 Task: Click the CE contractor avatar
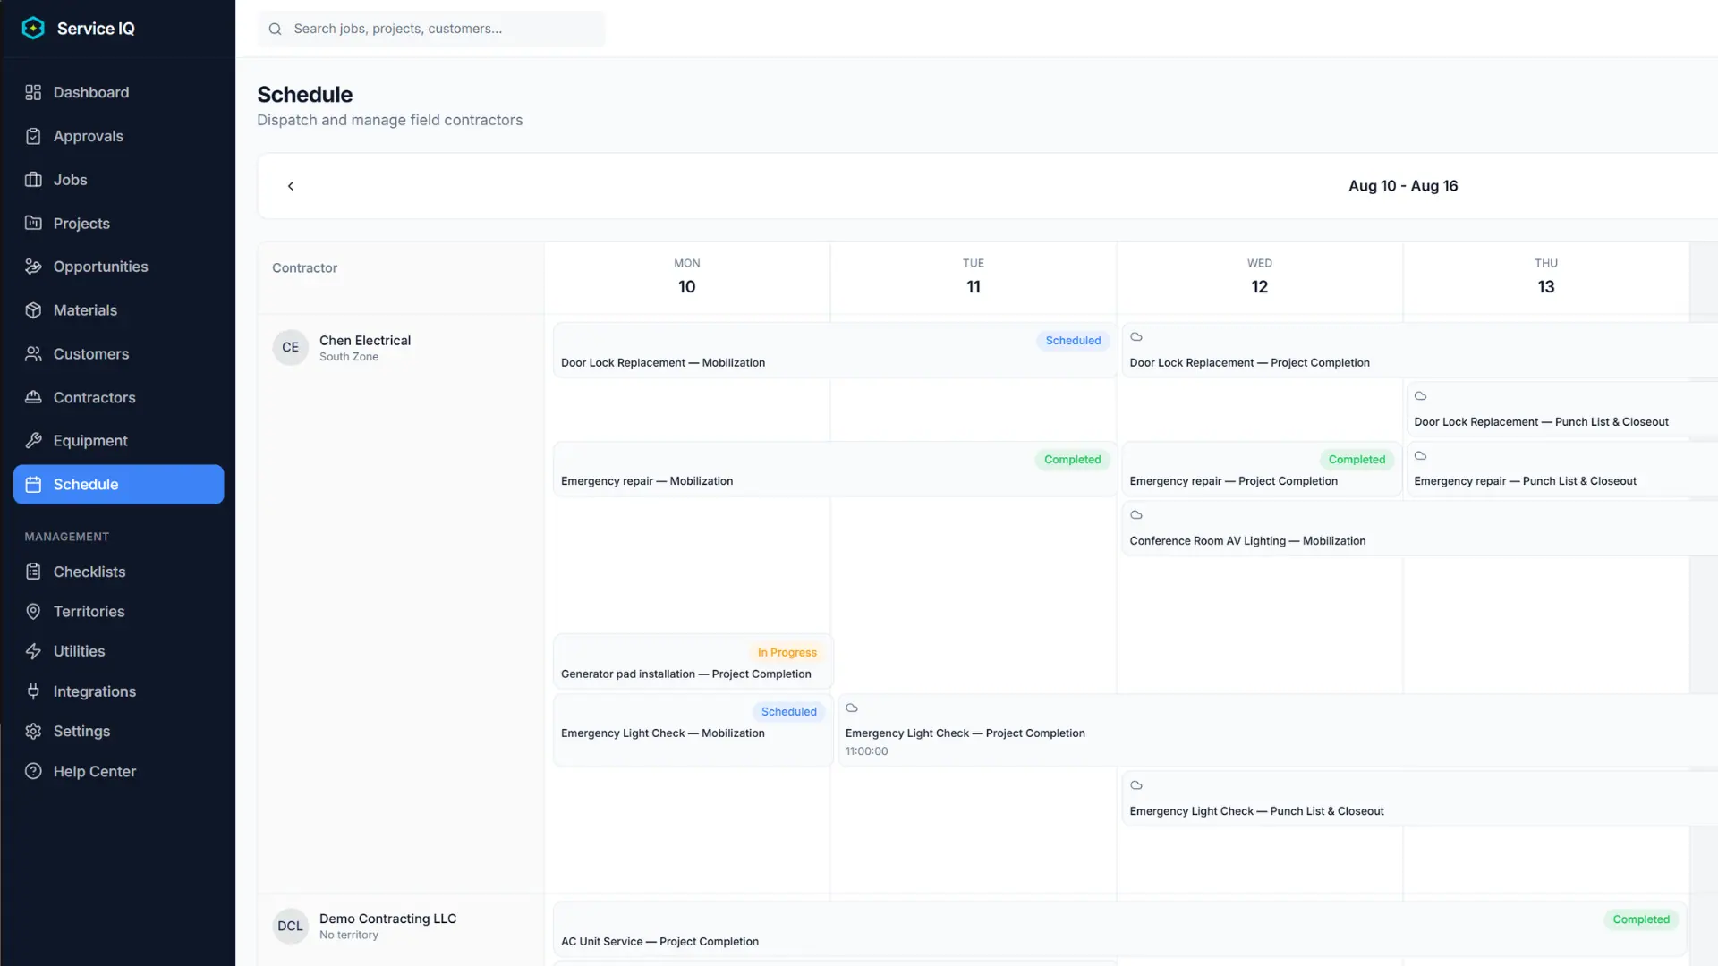(290, 347)
